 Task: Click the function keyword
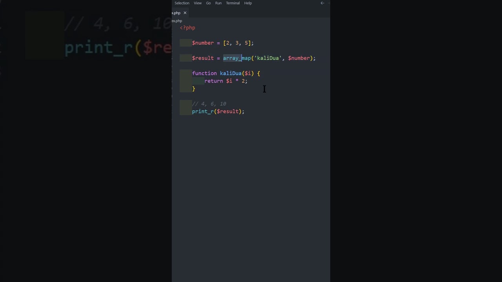coord(204,74)
